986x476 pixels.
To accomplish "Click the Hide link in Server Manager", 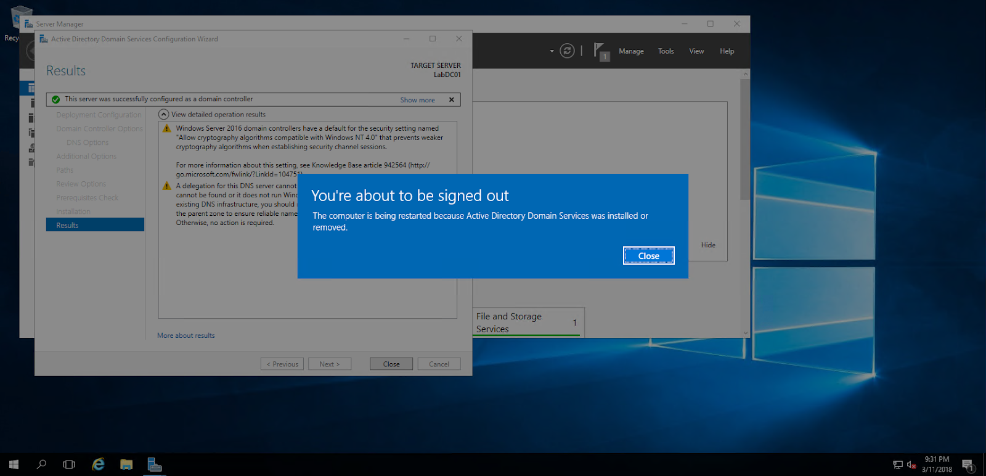I will (708, 245).
